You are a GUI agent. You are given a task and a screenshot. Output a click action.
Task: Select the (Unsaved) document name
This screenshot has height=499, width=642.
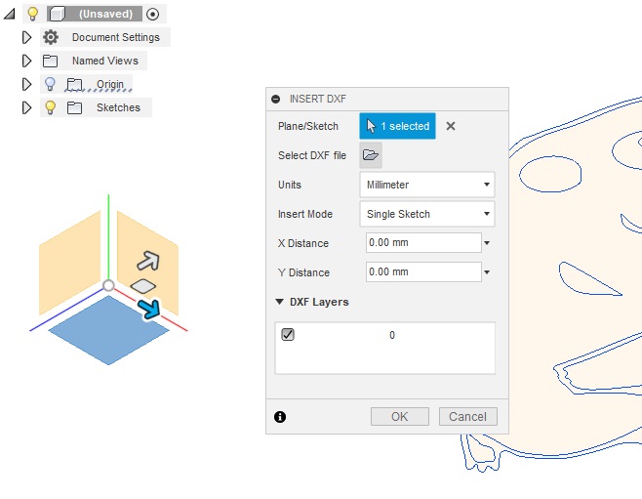(x=105, y=14)
